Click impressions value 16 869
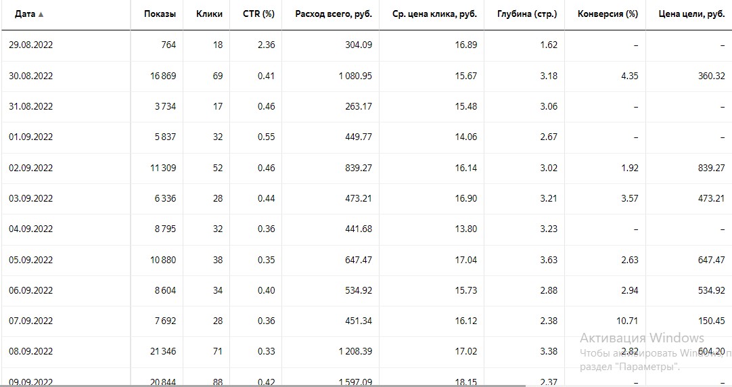Image resolution: width=732 pixels, height=387 pixels. tap(163, 76)
